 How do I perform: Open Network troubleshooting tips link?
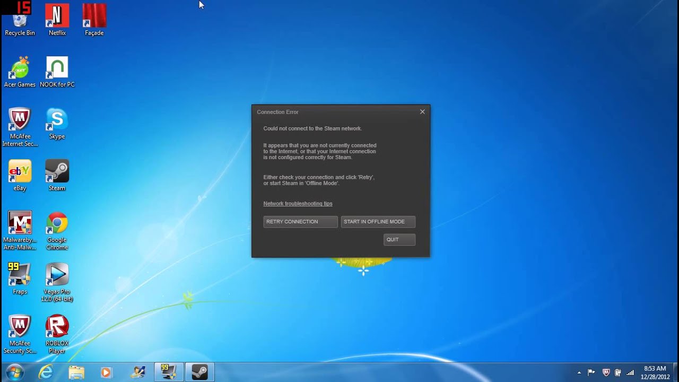[298, 204]
